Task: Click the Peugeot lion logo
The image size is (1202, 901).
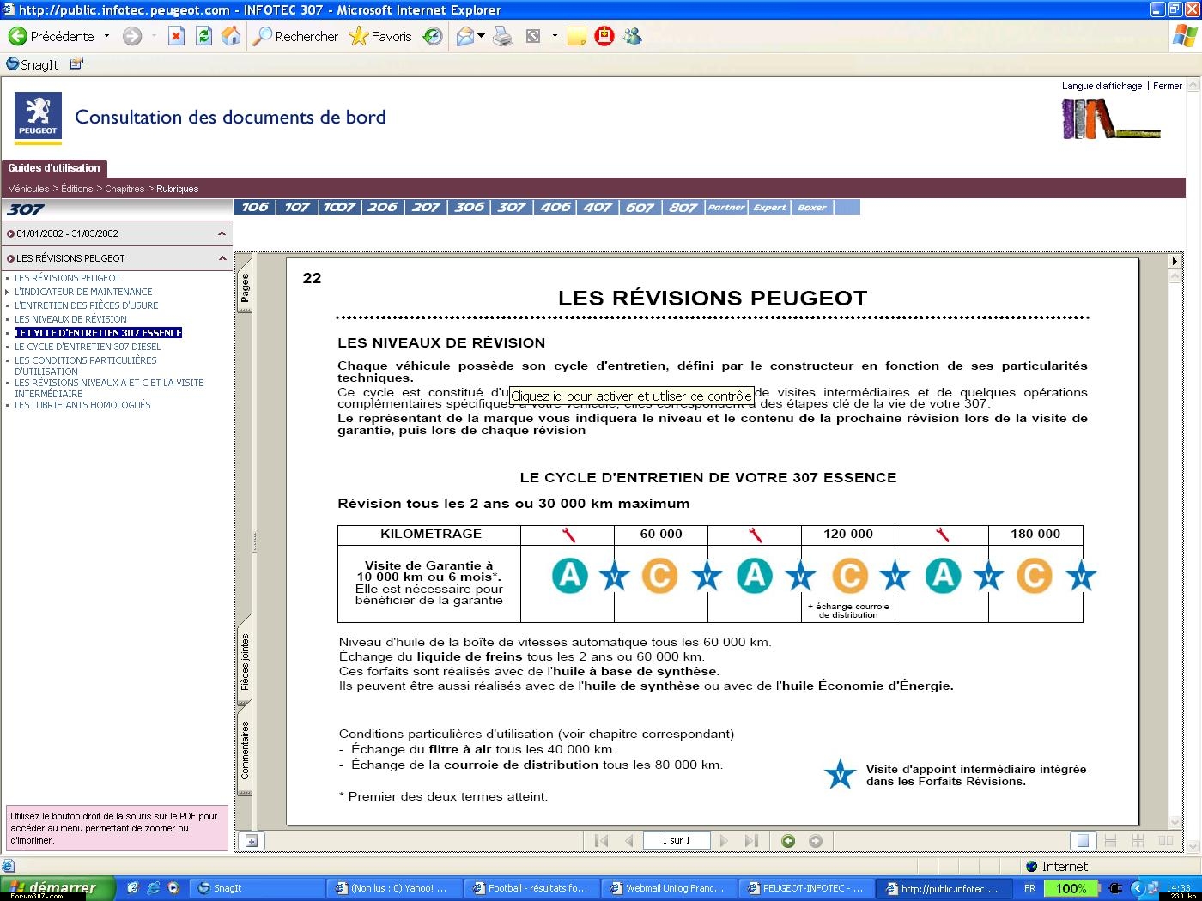Action: pyautogui.click(x=38, y=116)
